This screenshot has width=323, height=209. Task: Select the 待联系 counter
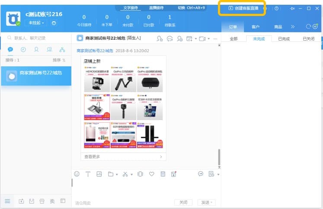pyautogui.click(x=170, y=21)
